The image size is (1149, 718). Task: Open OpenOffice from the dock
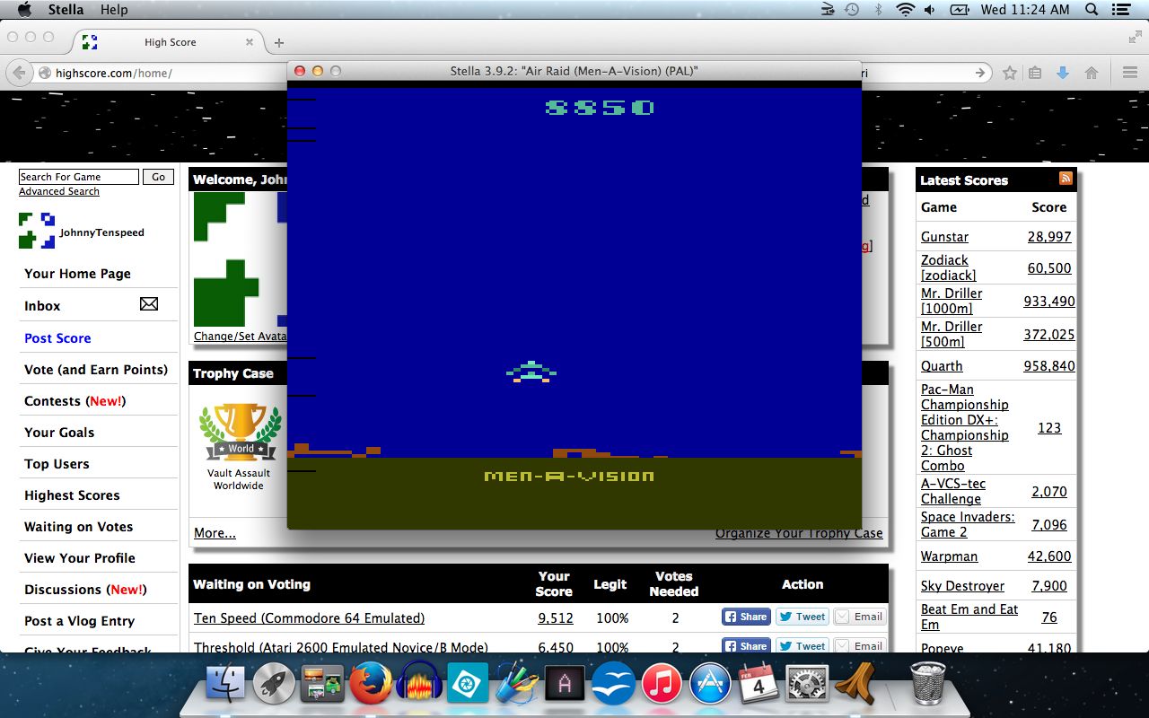pyautogui.click(x=613, y=686)
